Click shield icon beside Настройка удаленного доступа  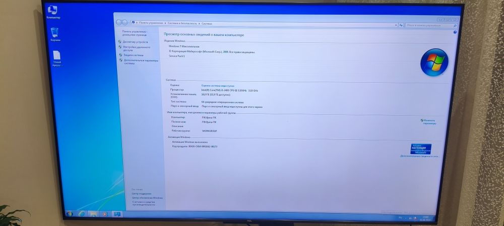(x=120, y=47)
